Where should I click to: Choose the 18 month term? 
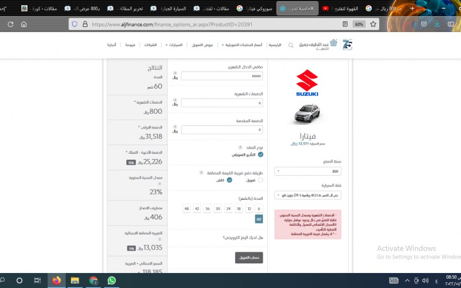pyautogui.click(x=239, y=209)
